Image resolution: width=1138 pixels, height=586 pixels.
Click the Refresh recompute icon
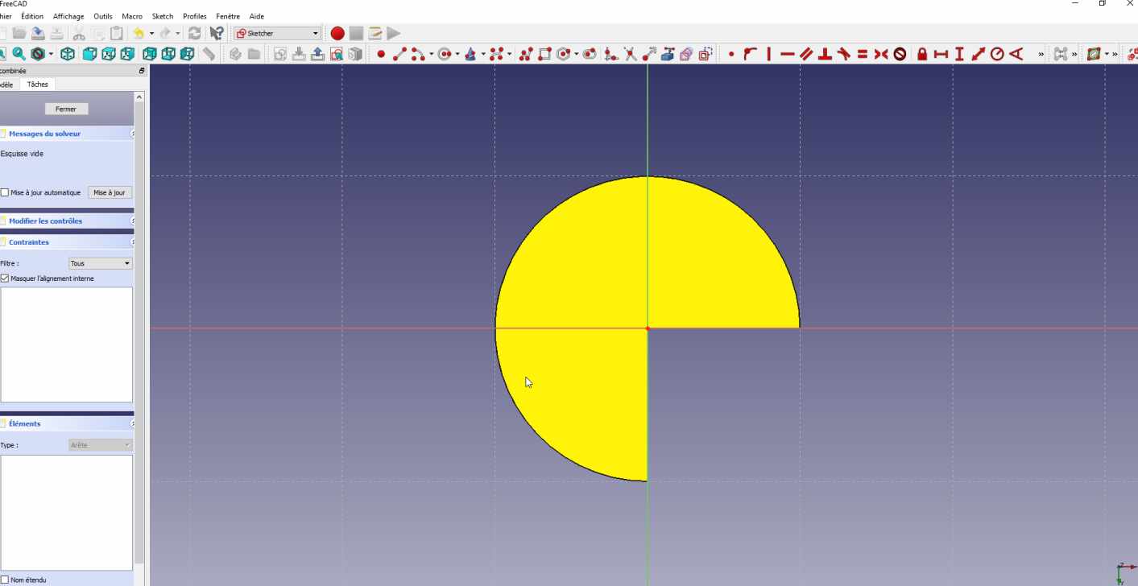[194, 33]
